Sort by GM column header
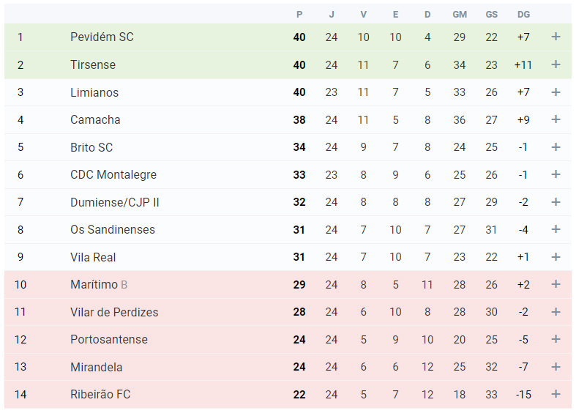Image resolution: width=576 pixels, height=416 pixels. (460, 15)
